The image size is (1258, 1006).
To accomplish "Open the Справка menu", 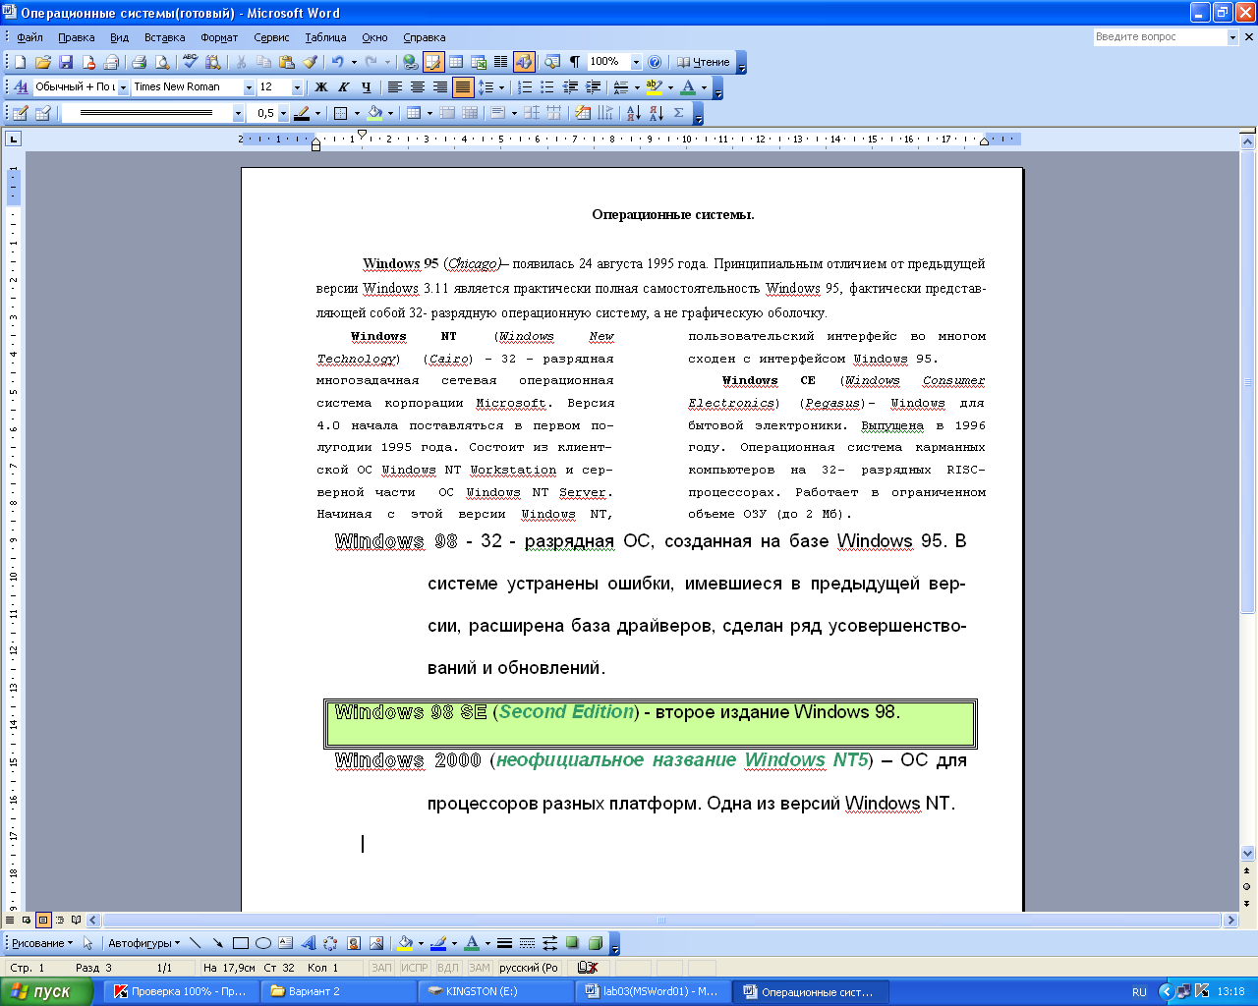I will pos(424,37).
